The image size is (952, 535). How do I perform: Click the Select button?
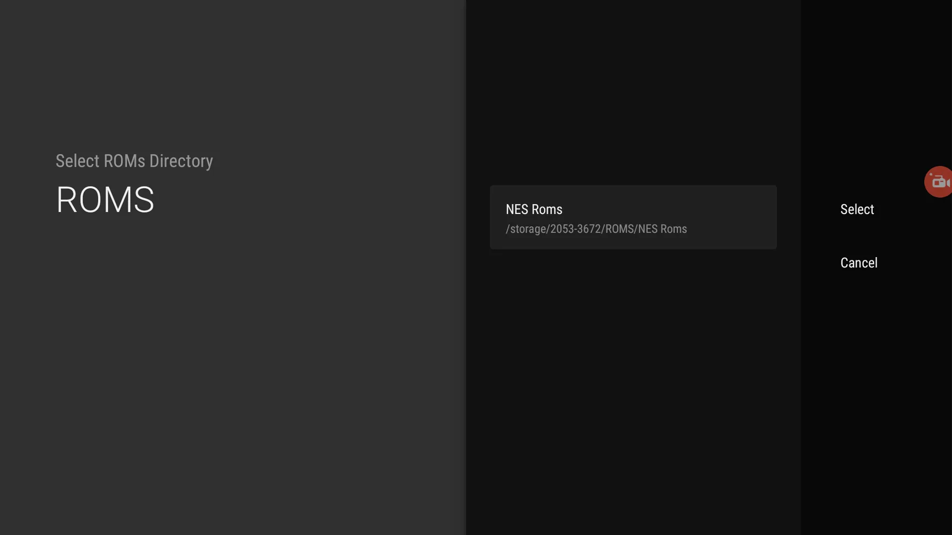857,210
